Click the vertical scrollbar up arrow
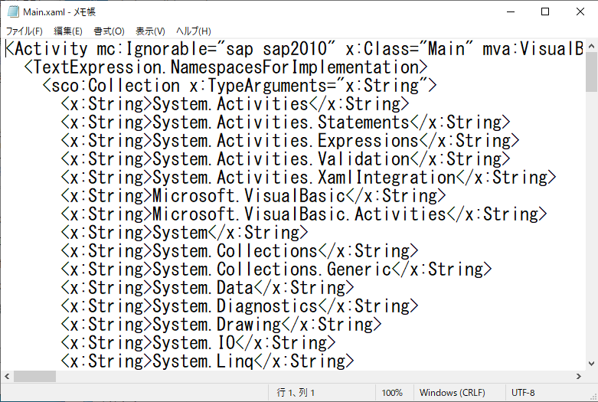The image size is (598, 402). click(x=591, y=46)
